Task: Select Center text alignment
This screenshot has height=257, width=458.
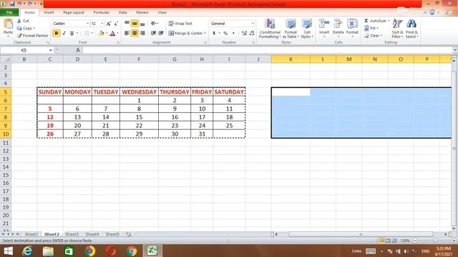Action: [135, 34]
